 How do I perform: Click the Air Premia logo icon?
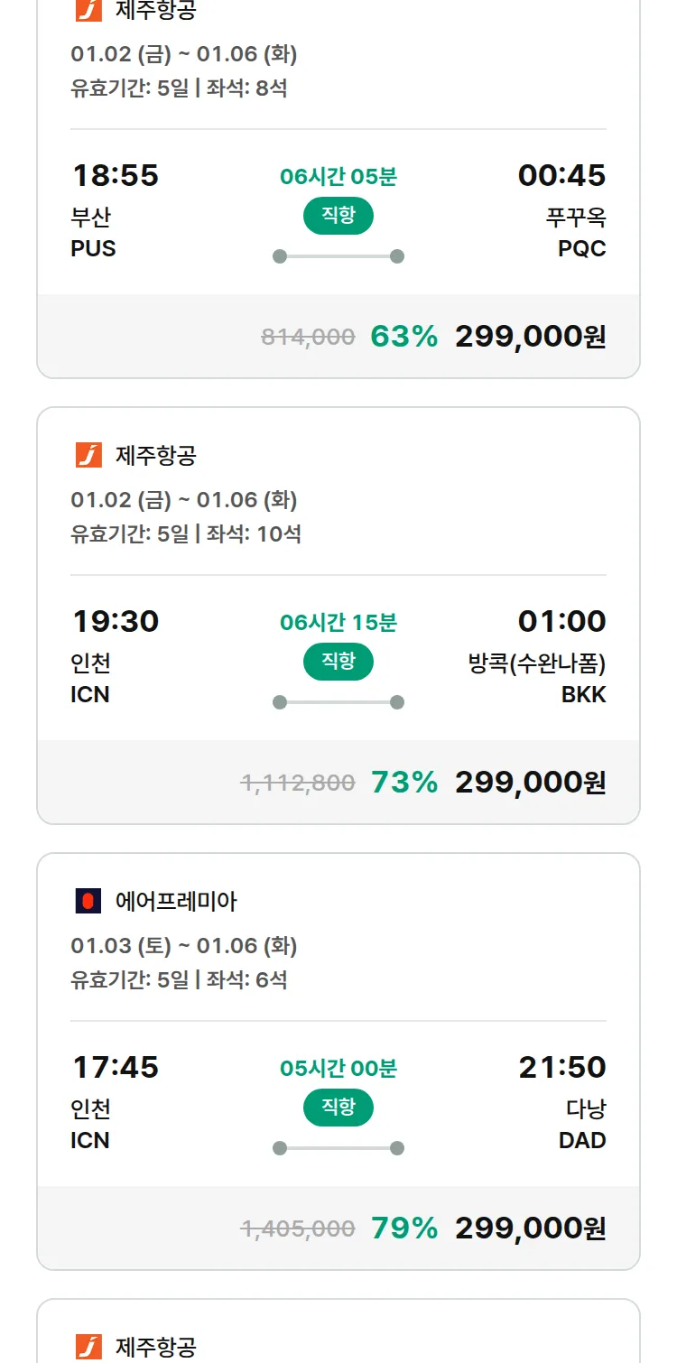(88, 901)
